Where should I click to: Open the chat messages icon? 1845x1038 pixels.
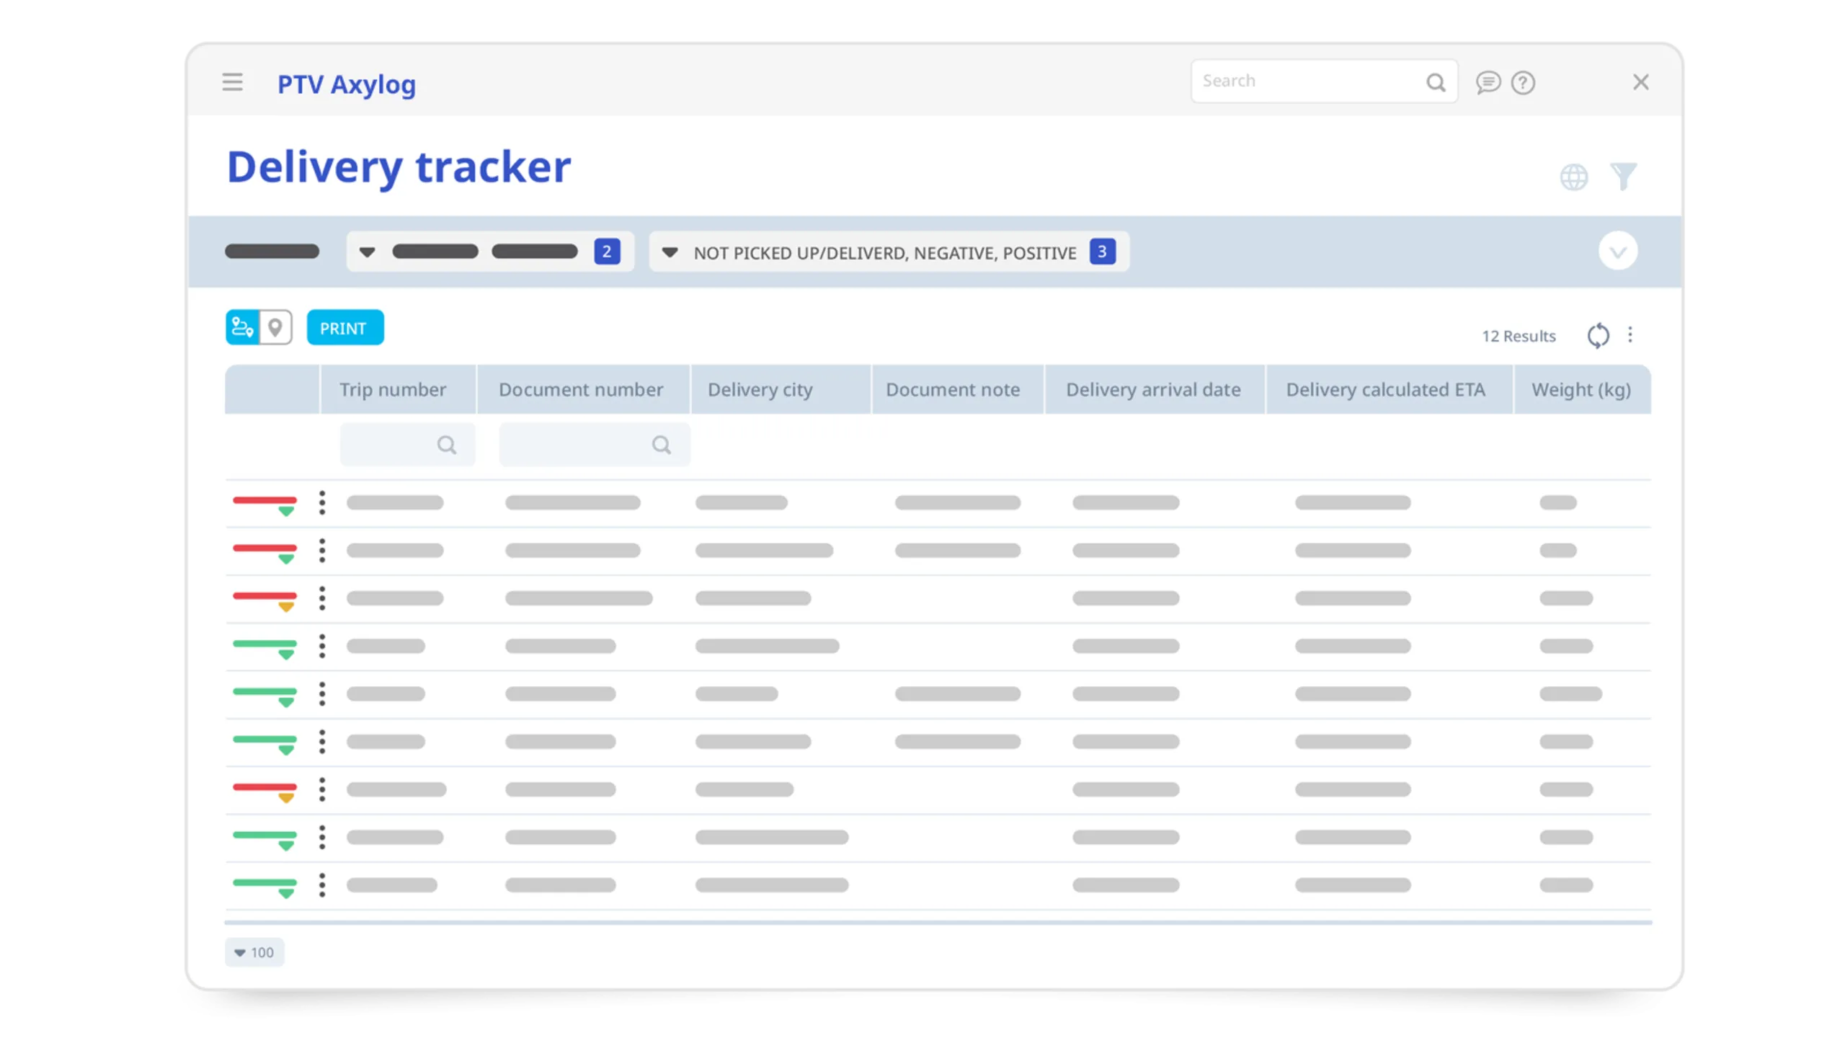pos(1488,82)
